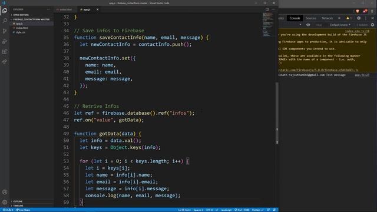377x212 pixels.
Task: Click the gotData function name on line 49
Action: pos(109,134)
